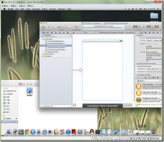Open the File menu
Viewport: 164px width, 142px height.
pyautogui.click(x=17, y=9)
